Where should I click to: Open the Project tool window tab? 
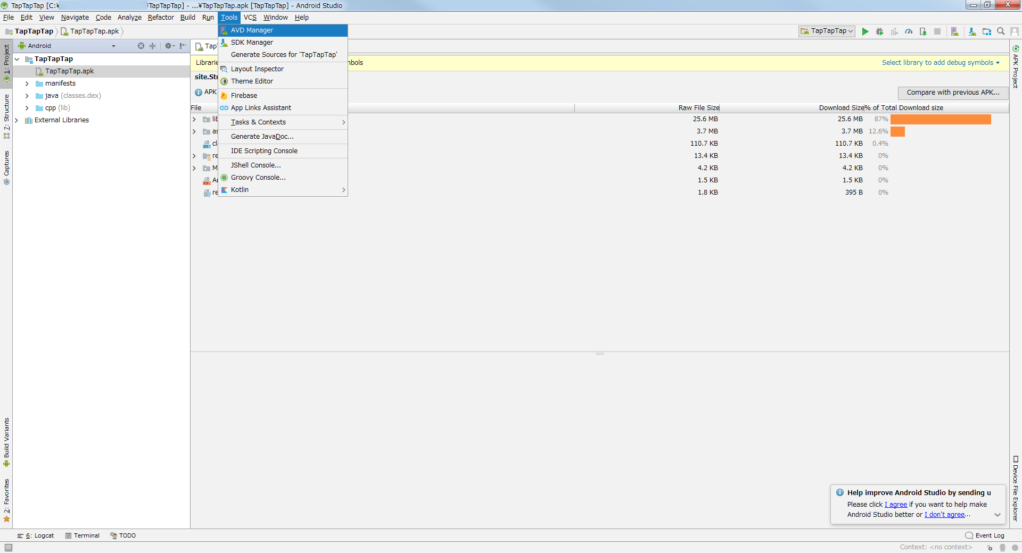click(6, 63)
